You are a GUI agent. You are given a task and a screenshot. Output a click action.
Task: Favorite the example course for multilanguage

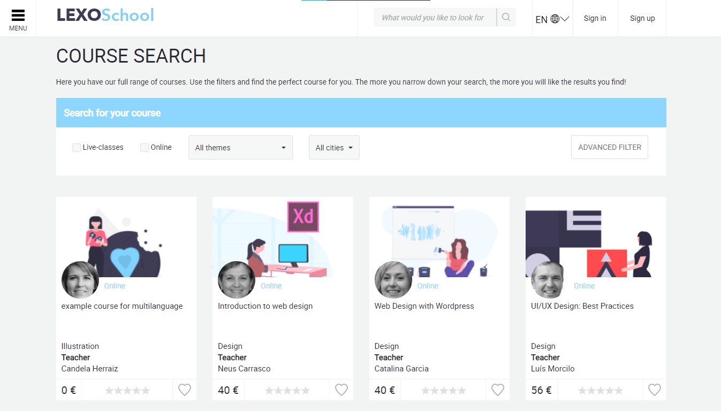pos(184,390)
